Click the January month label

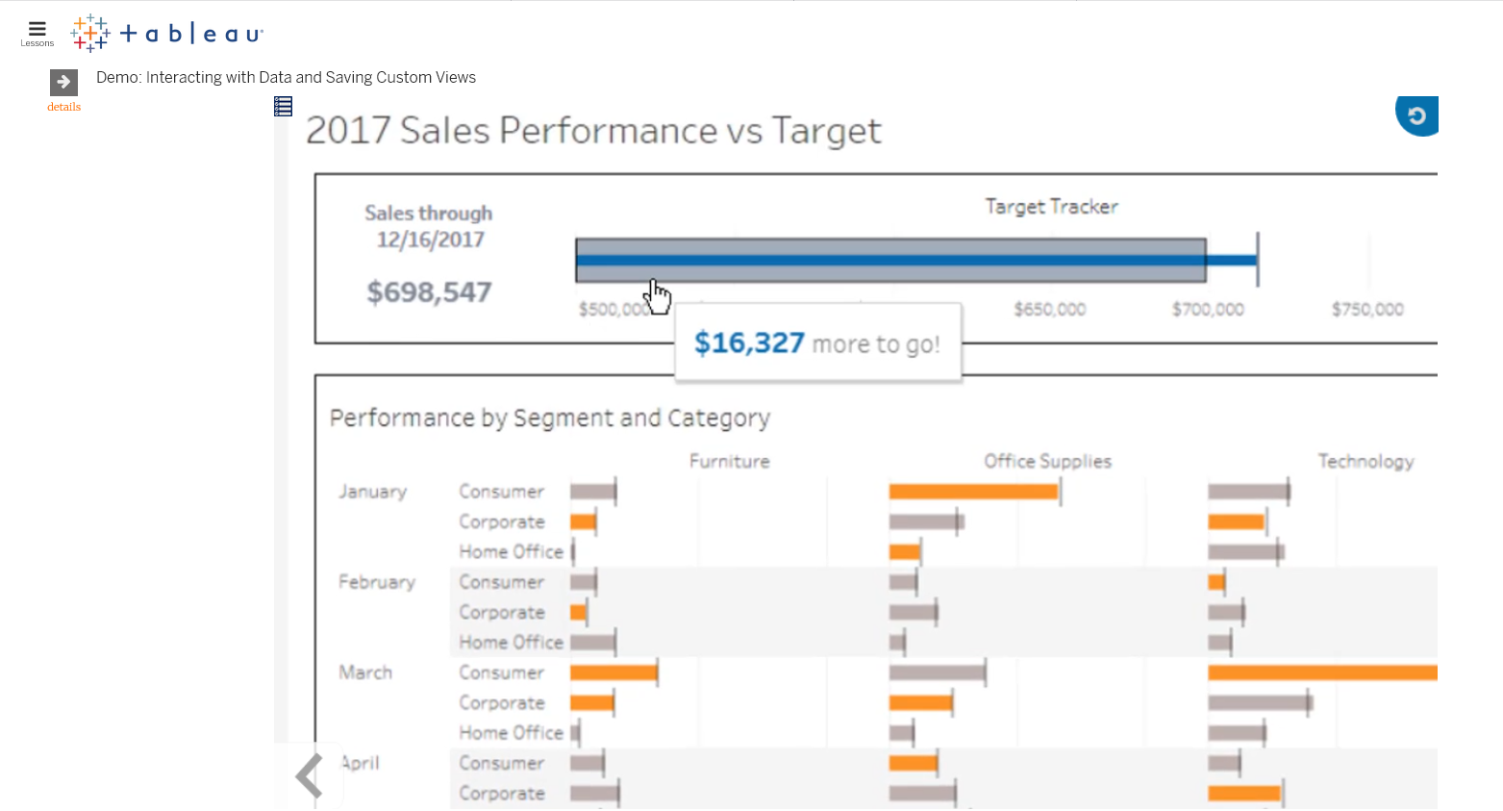pyautogui.click(x=372, y=492)
